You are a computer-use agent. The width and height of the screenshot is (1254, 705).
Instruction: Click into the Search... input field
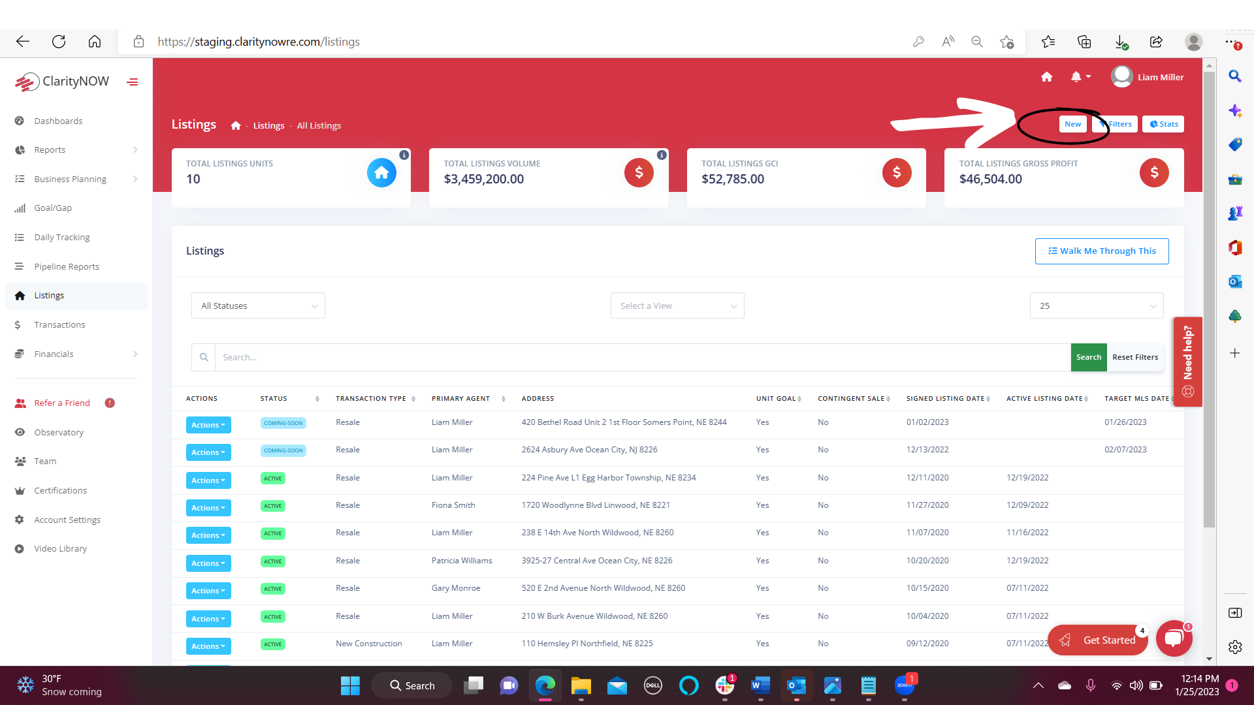(x=643, y=357)
